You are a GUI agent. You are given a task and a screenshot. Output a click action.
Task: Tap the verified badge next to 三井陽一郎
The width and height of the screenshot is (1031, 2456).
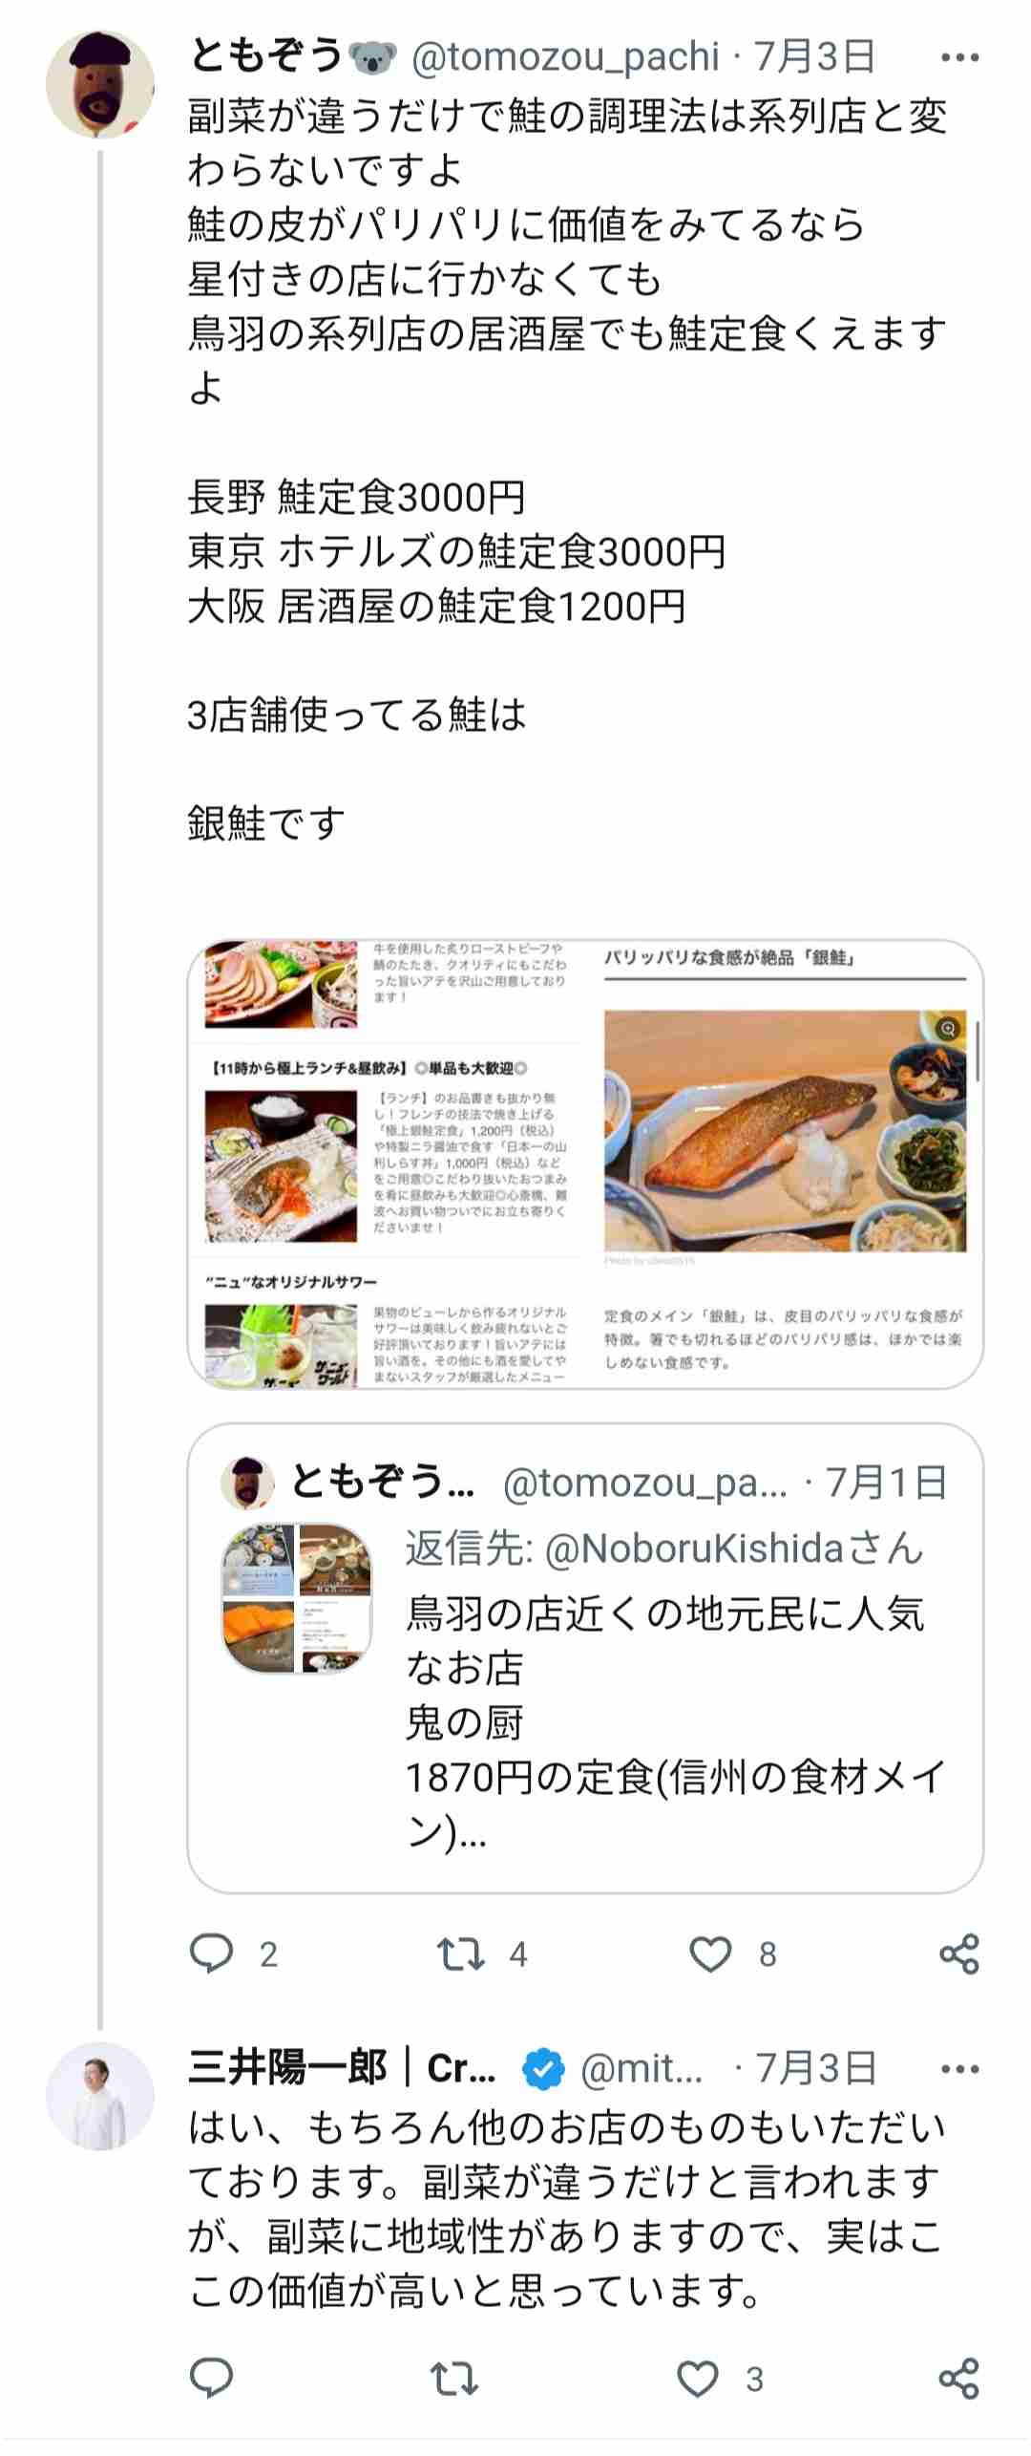(x=544, y=2069)
